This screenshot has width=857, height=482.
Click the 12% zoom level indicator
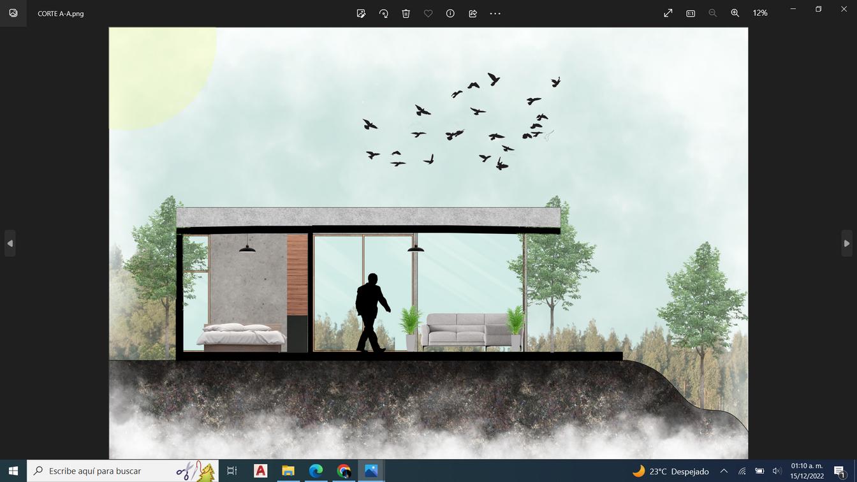coord(760,13)
